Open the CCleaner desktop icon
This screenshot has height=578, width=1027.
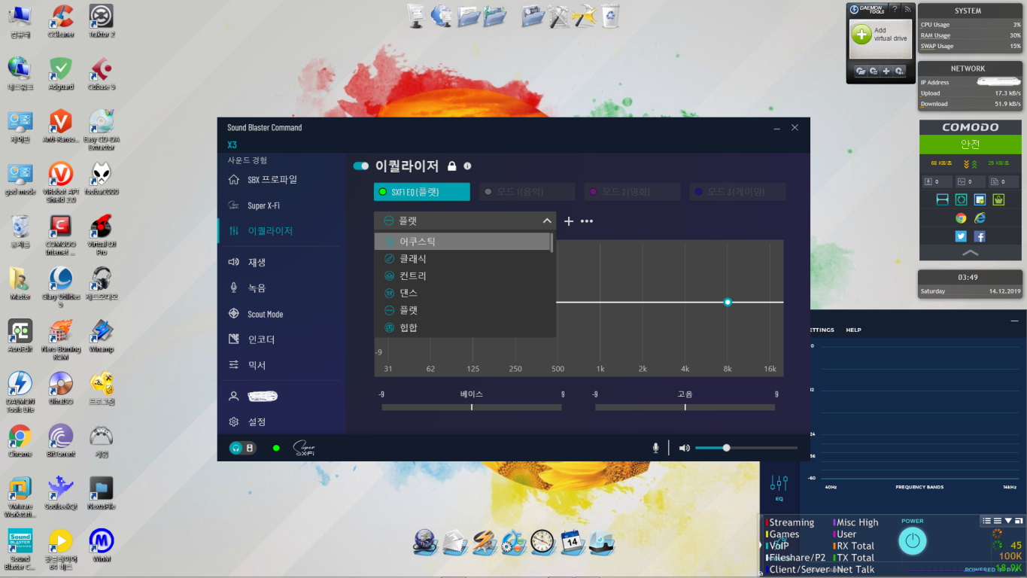60,20
